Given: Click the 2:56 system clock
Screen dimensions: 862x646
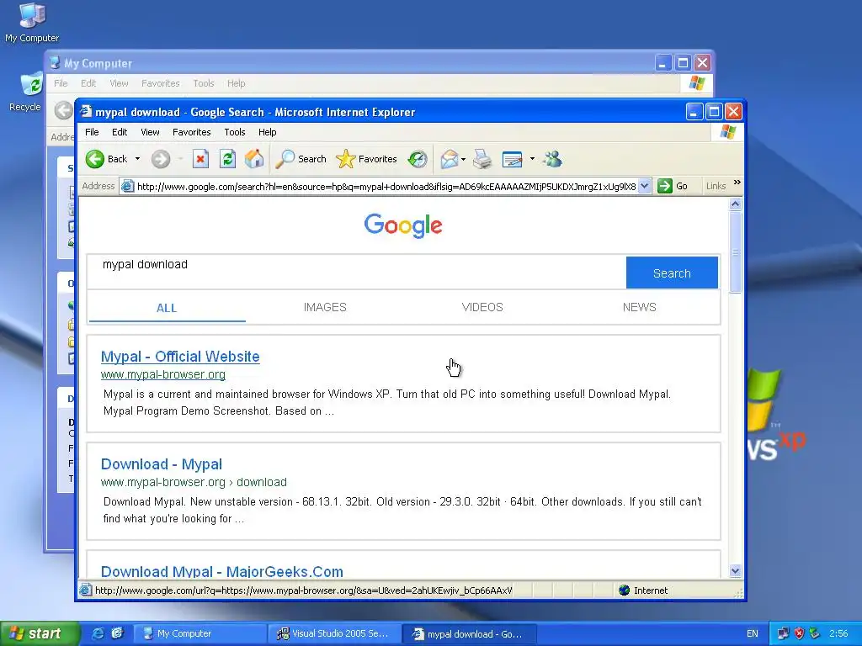Looking at the screenshot, I should click(838, 634).
